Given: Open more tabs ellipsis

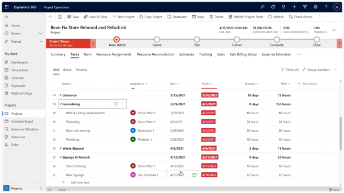Looking at the screenshot, I should pos(299,54).
